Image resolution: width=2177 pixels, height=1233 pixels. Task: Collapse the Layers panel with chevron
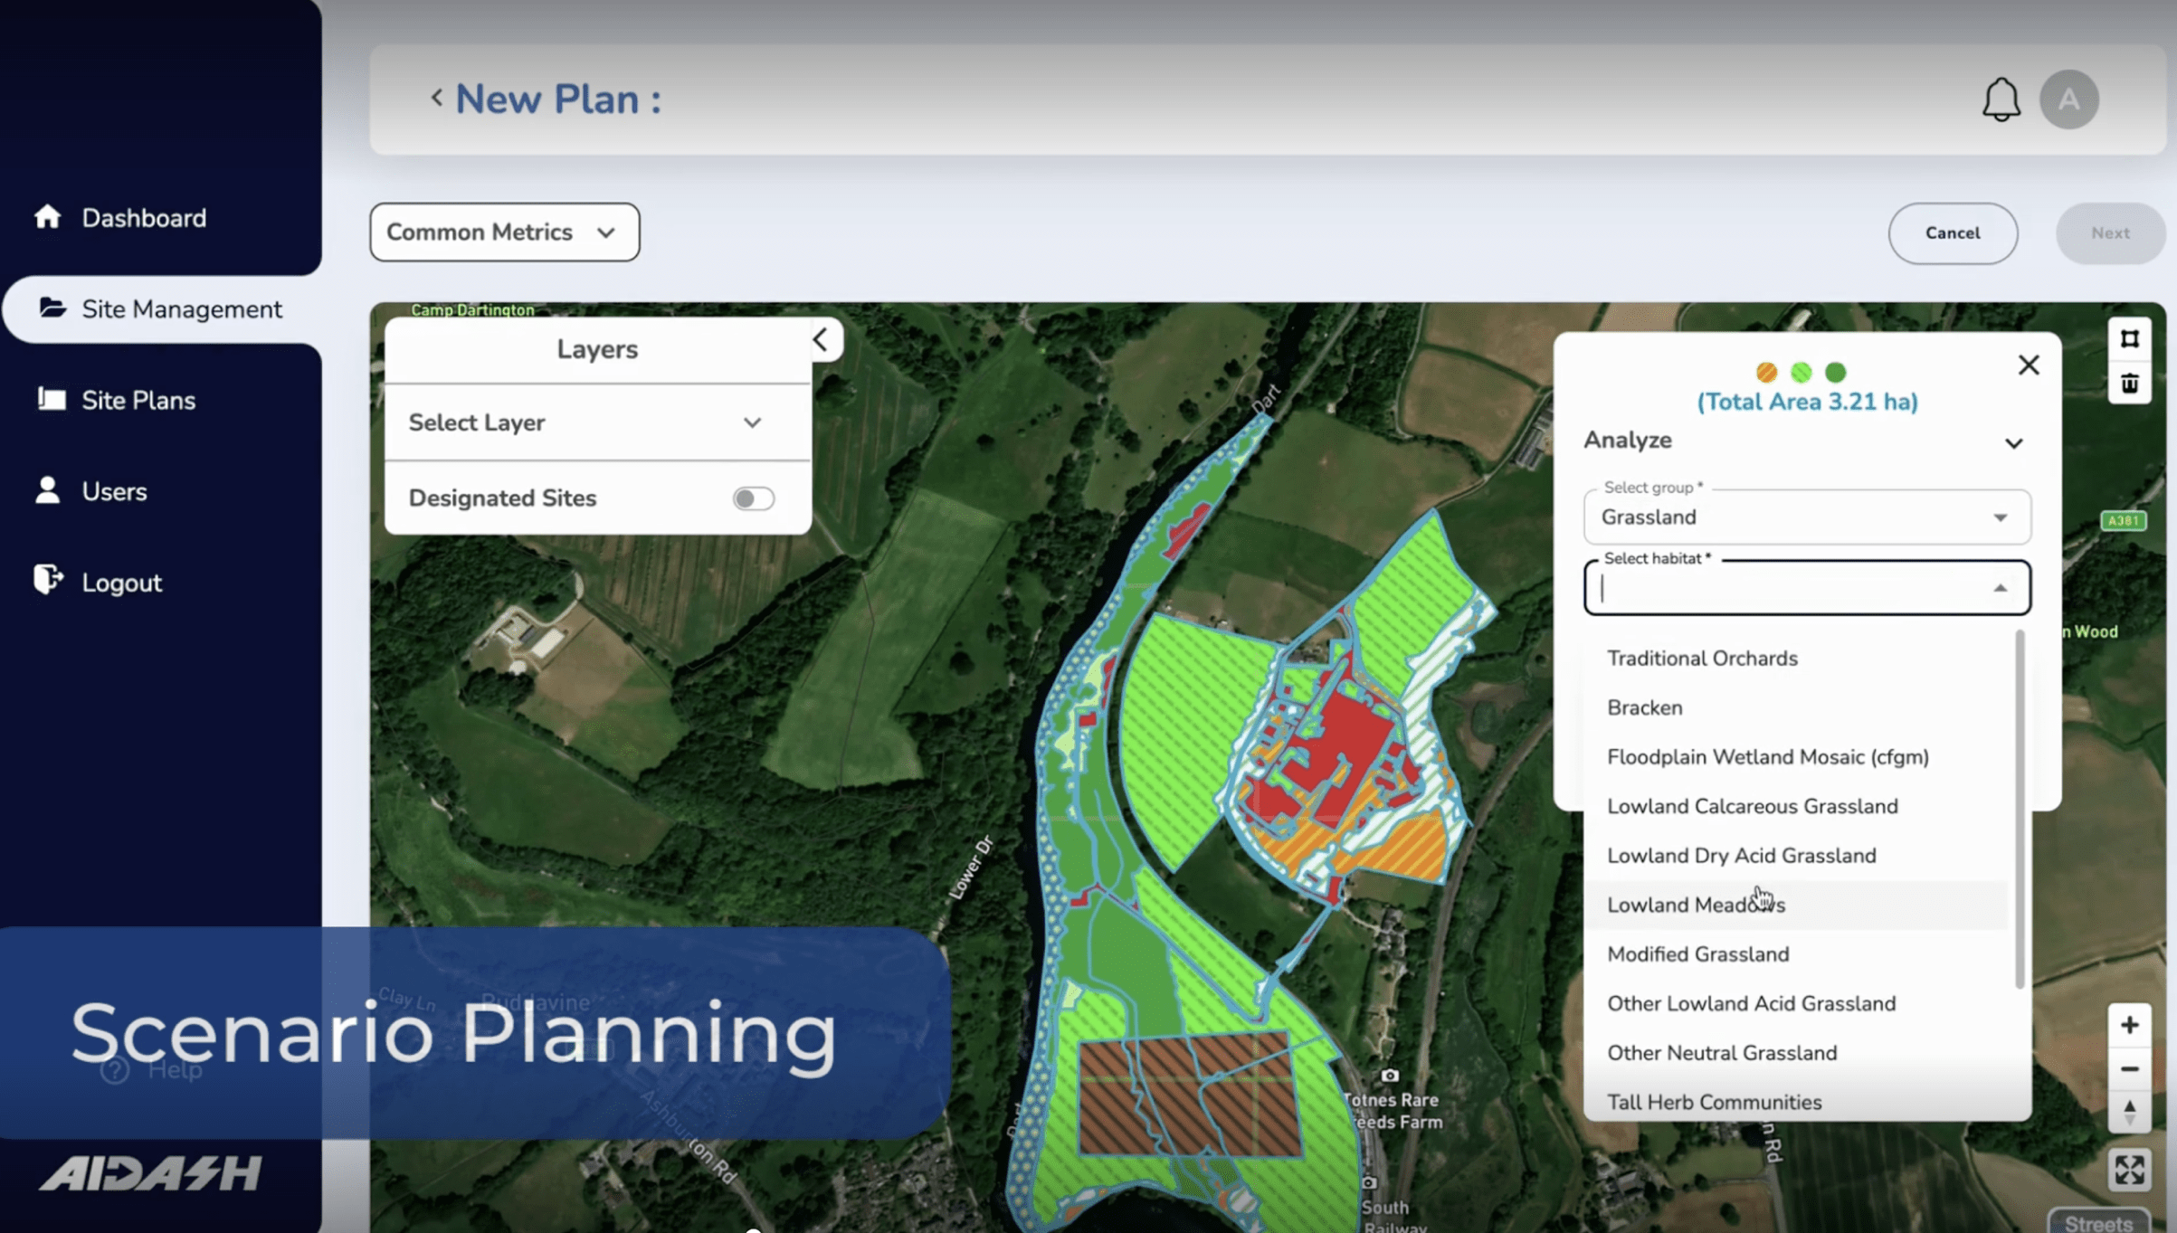coord(821,340)
